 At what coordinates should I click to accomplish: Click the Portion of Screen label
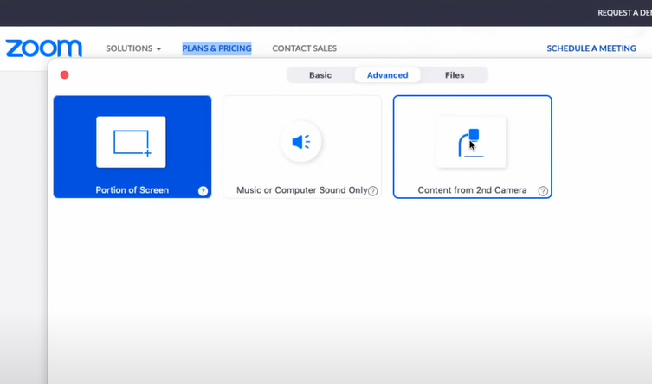click(x=132, y=190)
